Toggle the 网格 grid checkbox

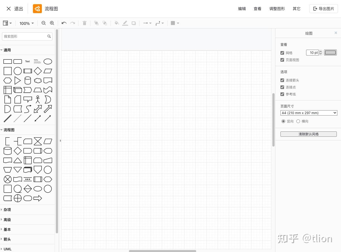pos(282,53)
